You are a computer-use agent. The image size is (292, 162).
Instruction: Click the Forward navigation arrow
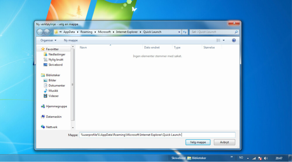[47, 32]
